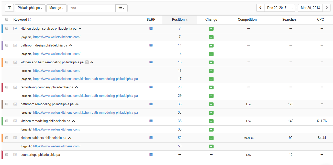This screenshot has width=333, height=165.
Task: Sort table by Change column
Action: tap(211, 20)
